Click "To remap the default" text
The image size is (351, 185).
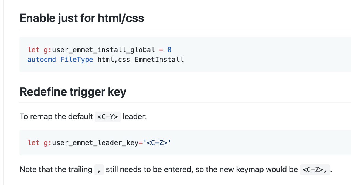56,117
